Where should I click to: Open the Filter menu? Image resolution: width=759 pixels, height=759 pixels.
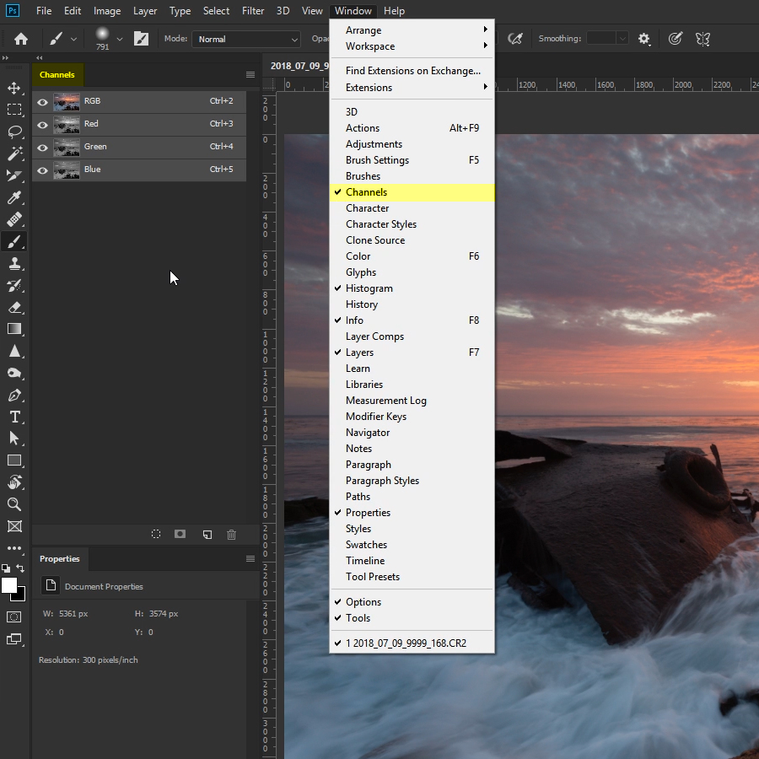click(x=253, y=11)
